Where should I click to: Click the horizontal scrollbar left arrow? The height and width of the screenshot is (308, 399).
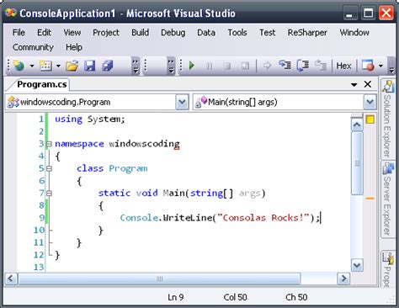tap(11, 279)
